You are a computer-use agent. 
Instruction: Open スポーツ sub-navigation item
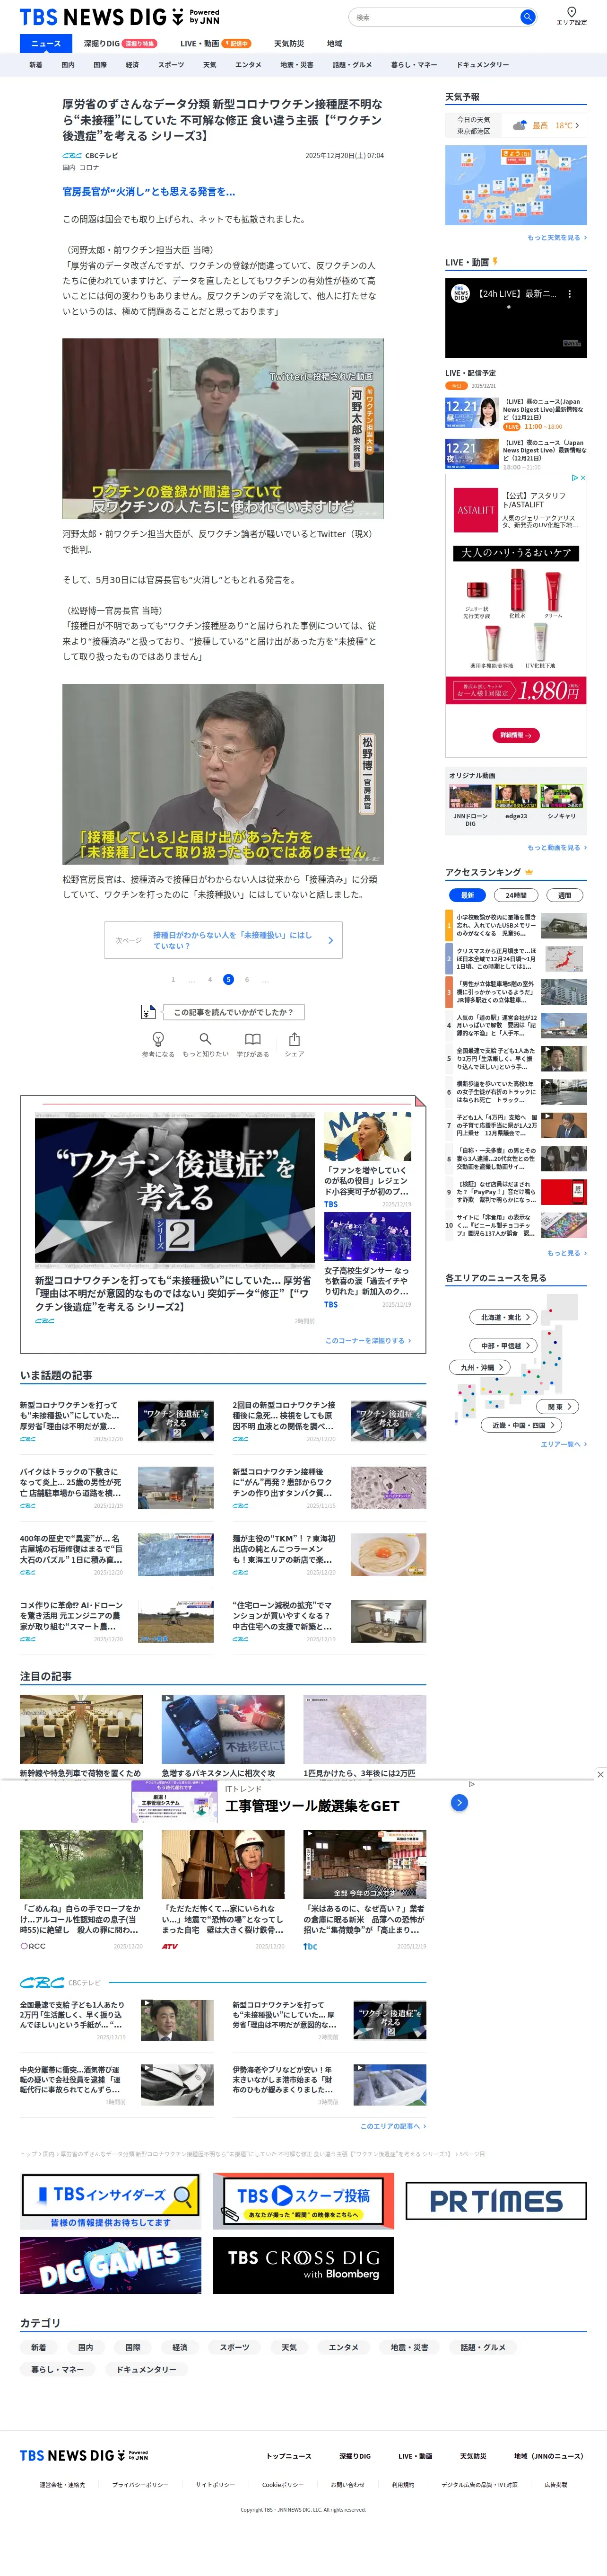171,65
